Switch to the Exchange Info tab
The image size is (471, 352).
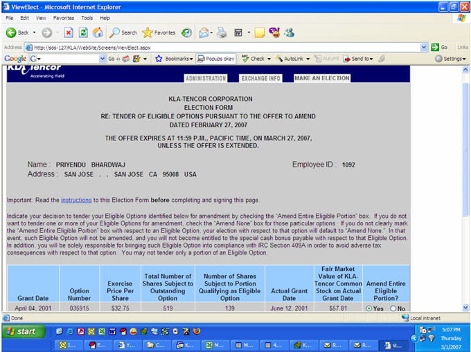(260, 79)
